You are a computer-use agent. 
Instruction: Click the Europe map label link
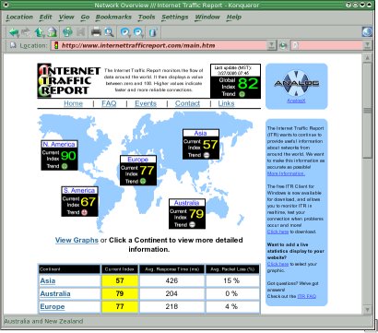(x=137, y=160)
